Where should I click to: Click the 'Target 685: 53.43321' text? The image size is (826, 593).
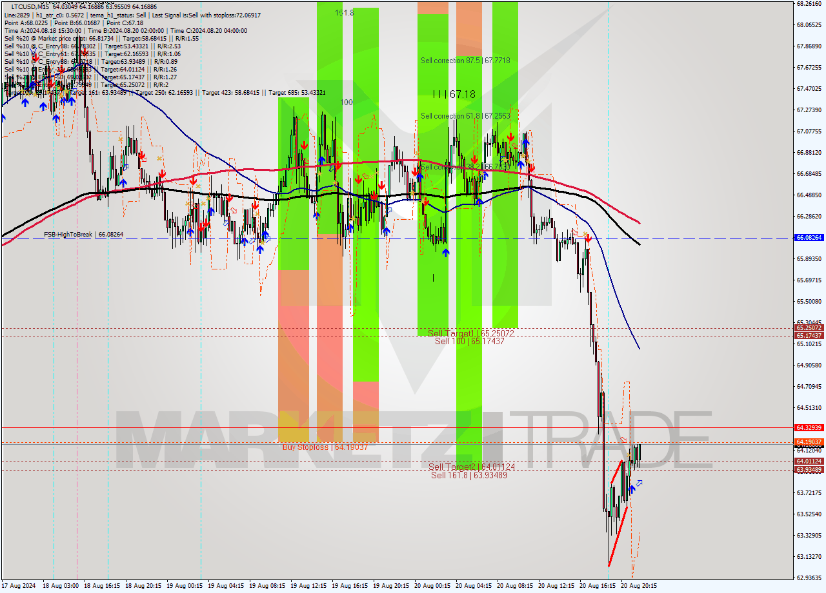[297, 93]
